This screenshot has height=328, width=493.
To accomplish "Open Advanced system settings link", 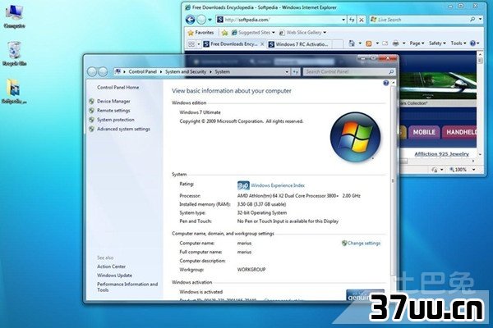I will (123, 129).
